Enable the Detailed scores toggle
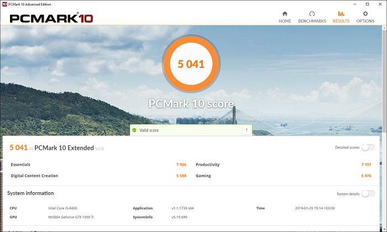The height and width of the screenshot is (232, 387). tap(368, 147)
